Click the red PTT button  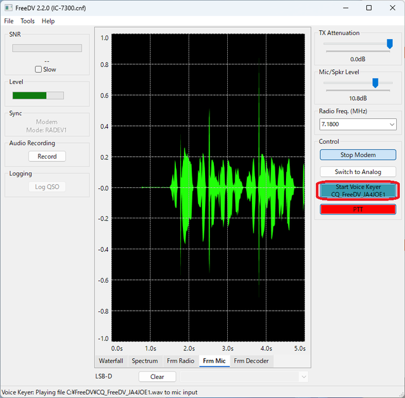(358, 209)
